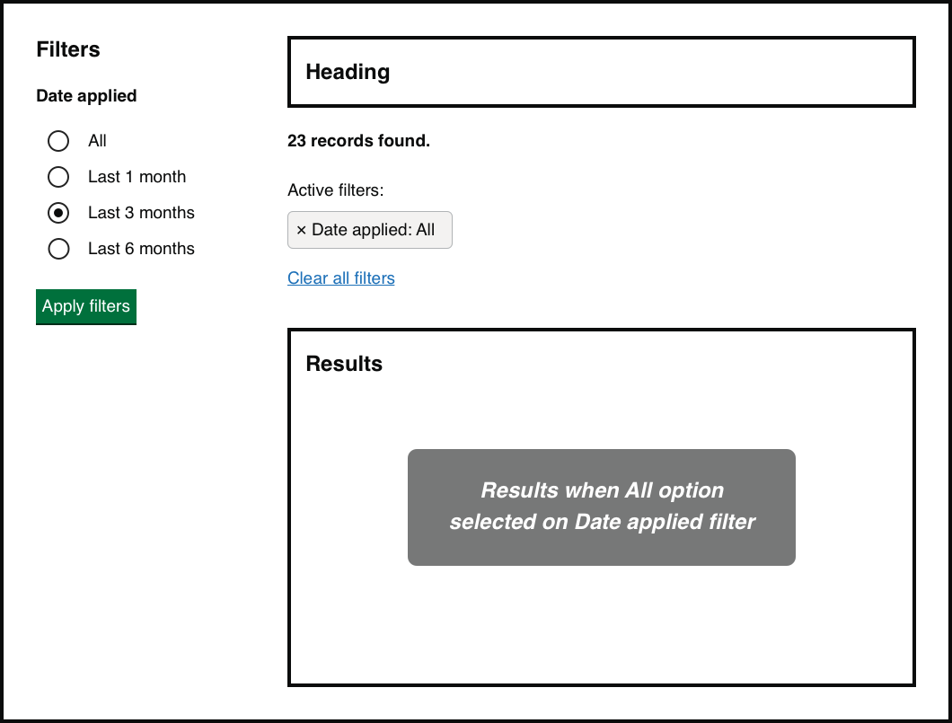
Task: Click inside the Results panel
Action: [601, 629]
